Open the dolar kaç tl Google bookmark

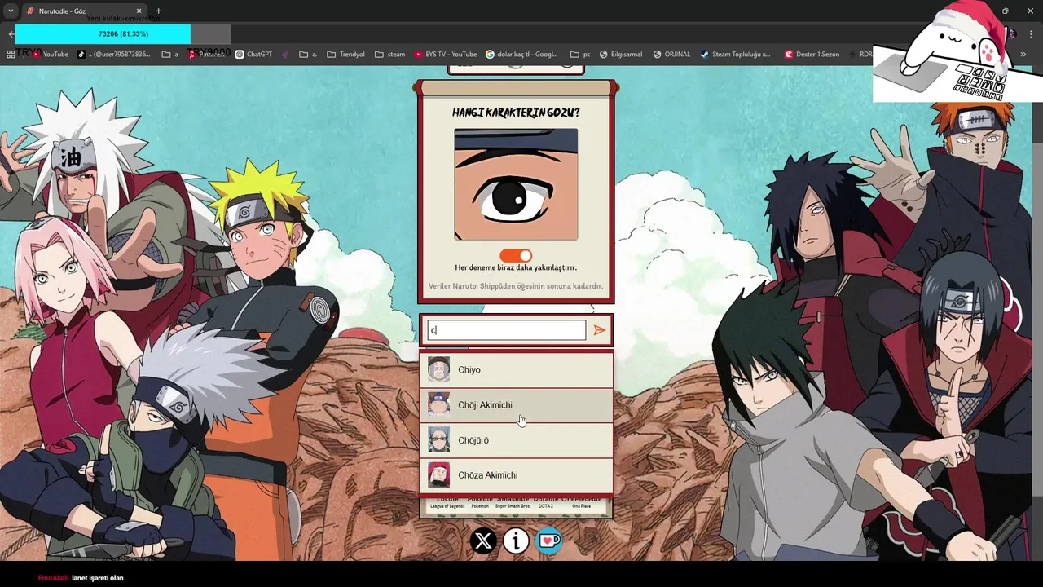point(521,55)
